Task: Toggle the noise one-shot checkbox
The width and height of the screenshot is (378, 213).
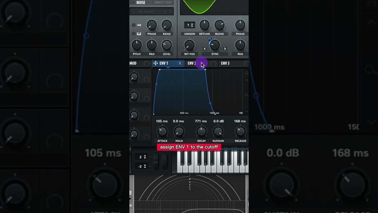Action: coord(133,25)
